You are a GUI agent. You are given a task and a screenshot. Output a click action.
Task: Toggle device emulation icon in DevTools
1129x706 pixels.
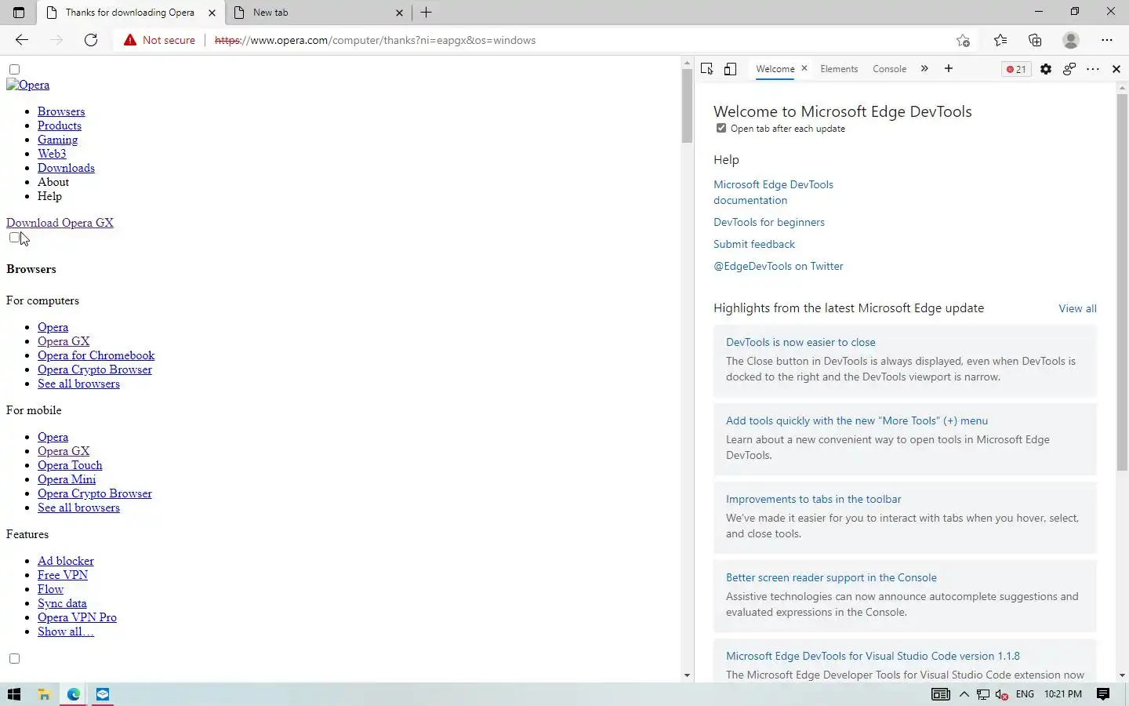(730, 69)
